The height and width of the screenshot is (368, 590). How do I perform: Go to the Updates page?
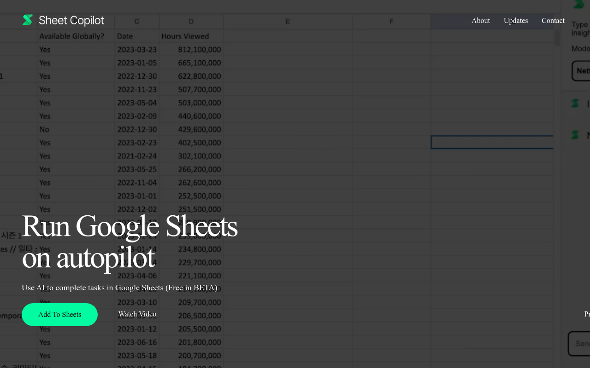click(x=516, y=20)
